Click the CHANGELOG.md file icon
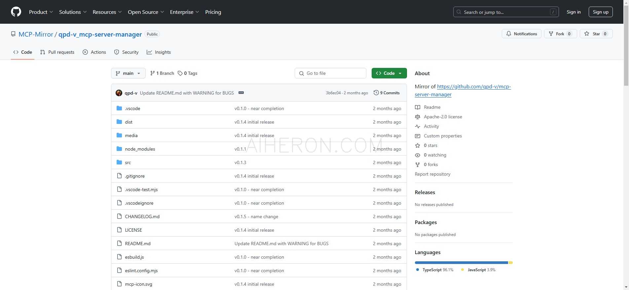Screen dimensions: 629x290 click(x=119, y=217)
